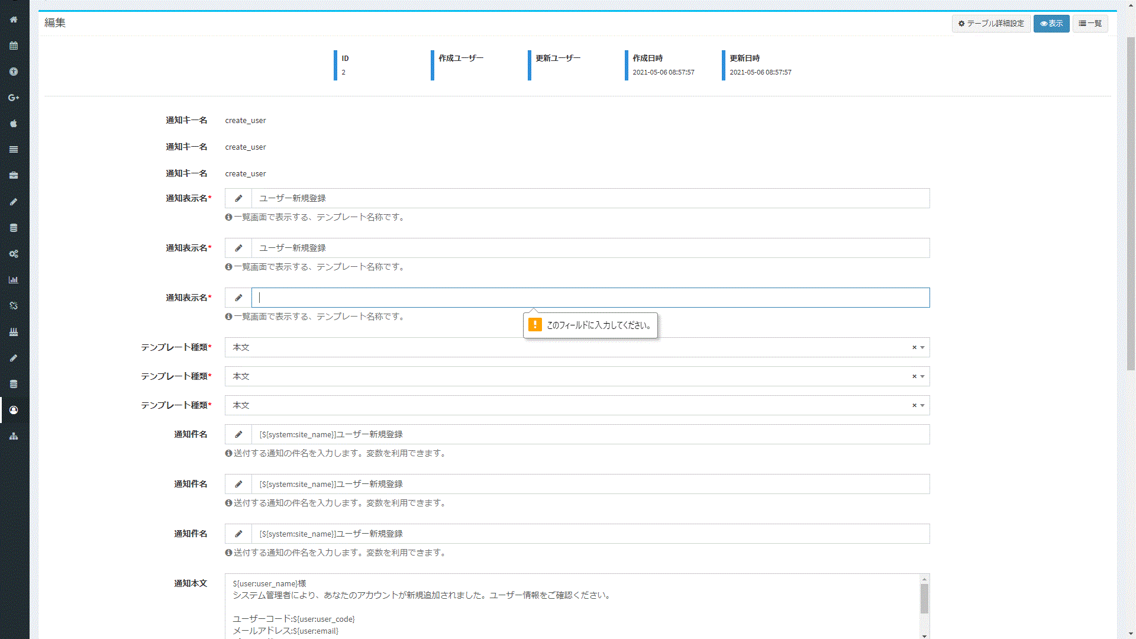Clear the first テンプレート種類 selection with ×
Screen dimensions: 1136x639
pos(914,347)
